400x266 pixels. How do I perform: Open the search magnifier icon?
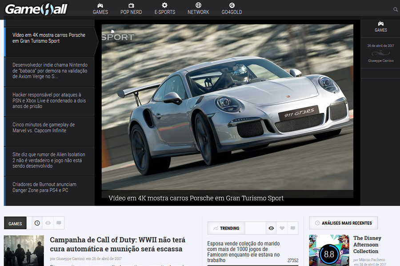(x=396, y=9)
